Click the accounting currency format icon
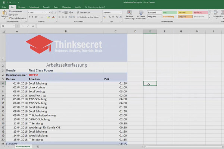 click(x=105, y=17)
